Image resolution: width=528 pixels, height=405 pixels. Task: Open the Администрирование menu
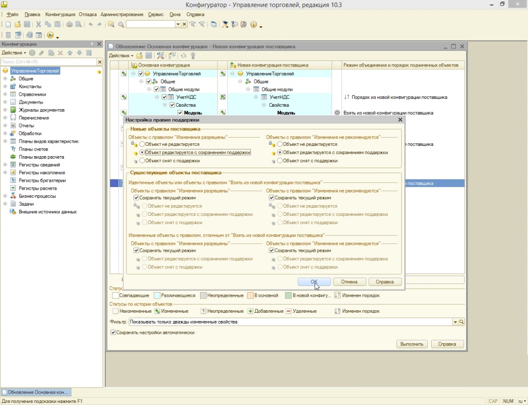click(121, 14)
